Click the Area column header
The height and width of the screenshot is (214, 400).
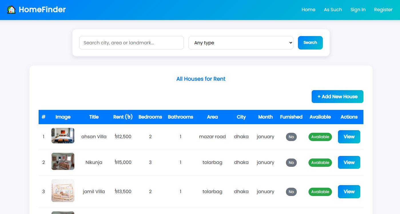[x=212, y=117]
